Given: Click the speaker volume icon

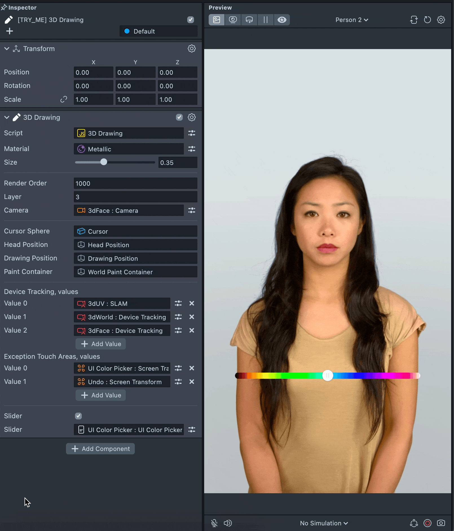Looking at the screenshot, I should point(228,523).
